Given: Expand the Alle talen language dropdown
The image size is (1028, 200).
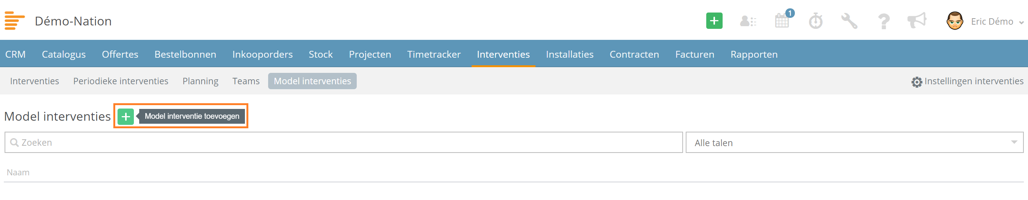Looking at the screenshot, I should [855, 143].
